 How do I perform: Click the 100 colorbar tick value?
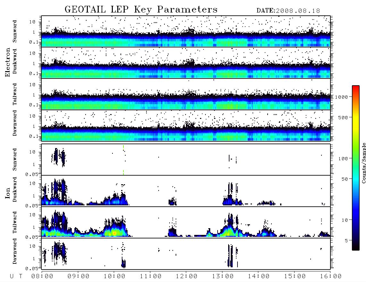[x=343, y=159]
